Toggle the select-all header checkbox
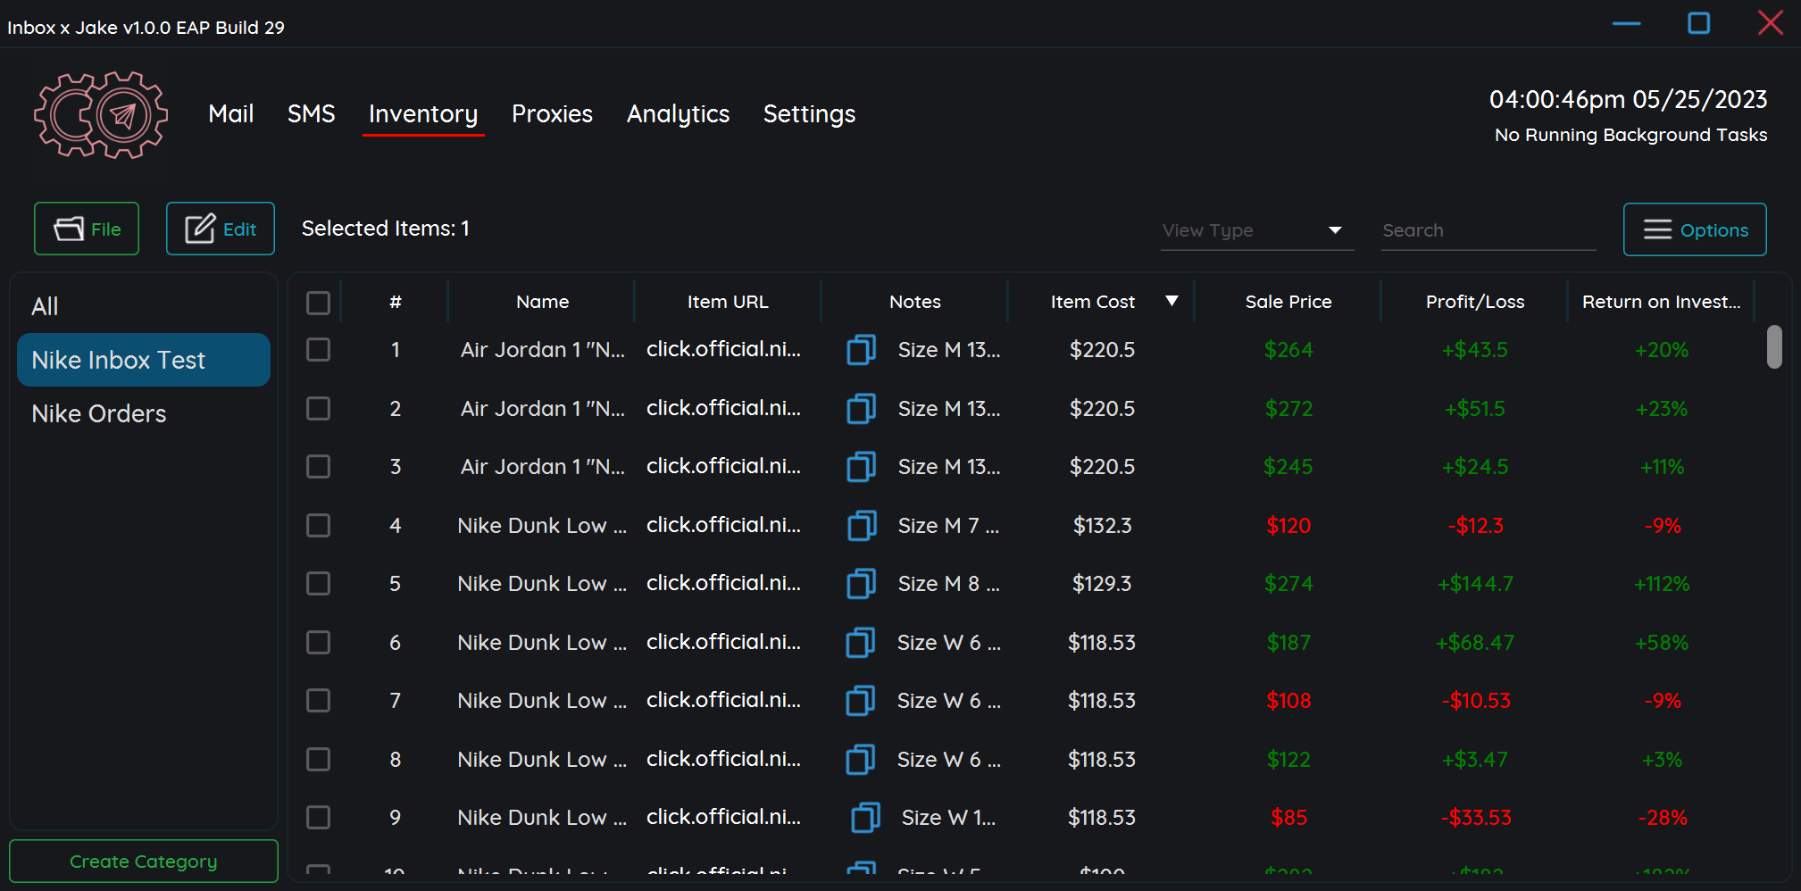 [x=318, y=303]
